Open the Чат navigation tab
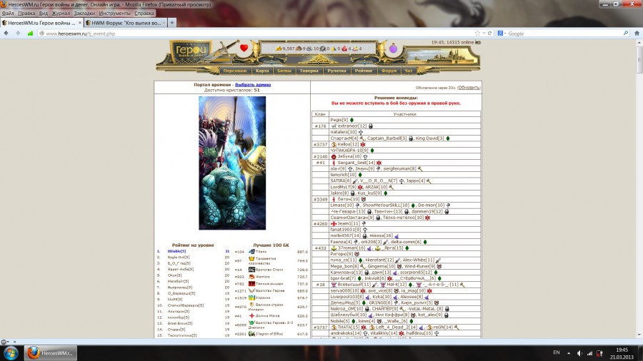The height and width of the screenshot is (361, 643). click(x=409, y=71)
